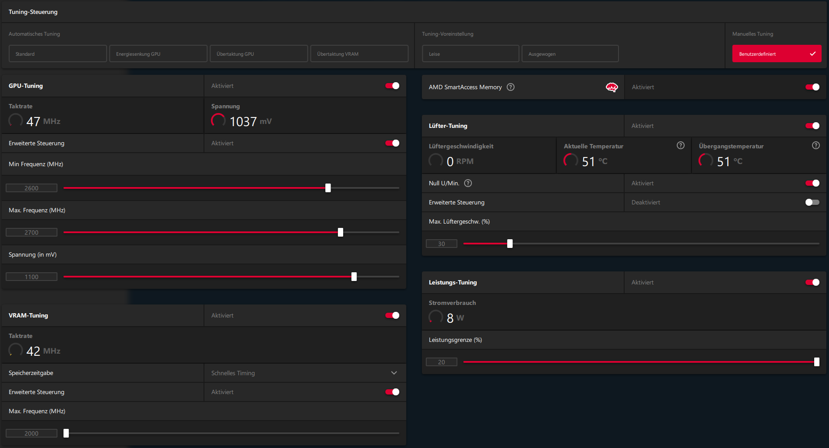Image resolution: width=829 pixels, height=448 pixels.
Task: Enable fan Erweiterte Steuerung toggle
Action: click(x=812, y=202)
